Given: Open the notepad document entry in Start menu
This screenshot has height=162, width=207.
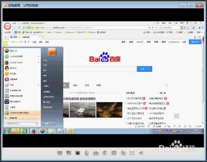Looking at the screenshot, I should [x=22, y=90].
